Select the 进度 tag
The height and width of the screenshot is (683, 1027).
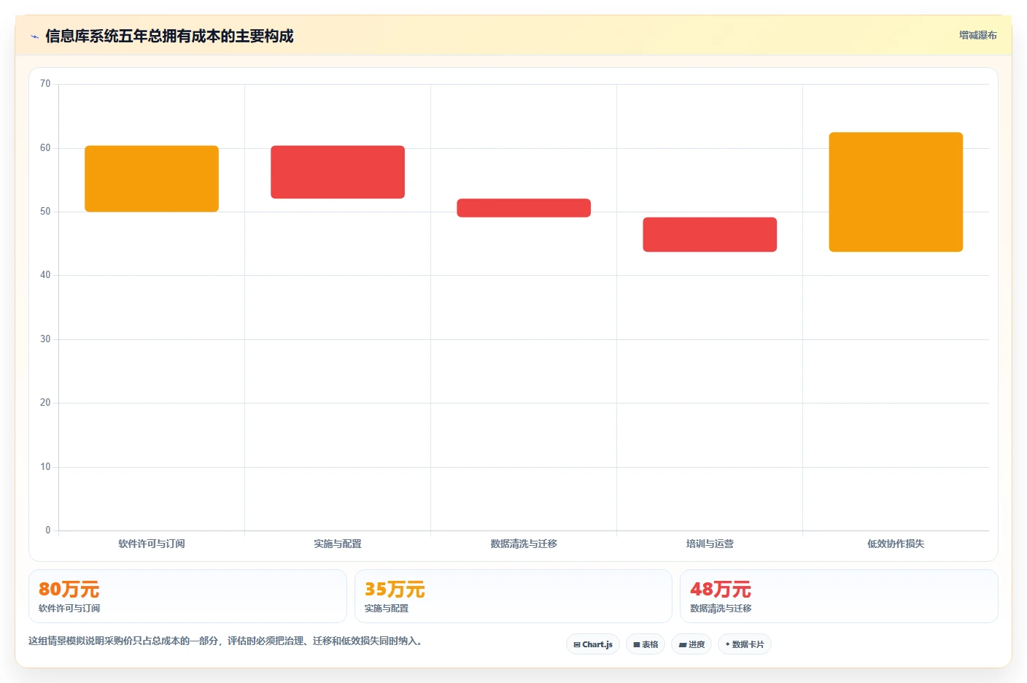tap(691, 644)
